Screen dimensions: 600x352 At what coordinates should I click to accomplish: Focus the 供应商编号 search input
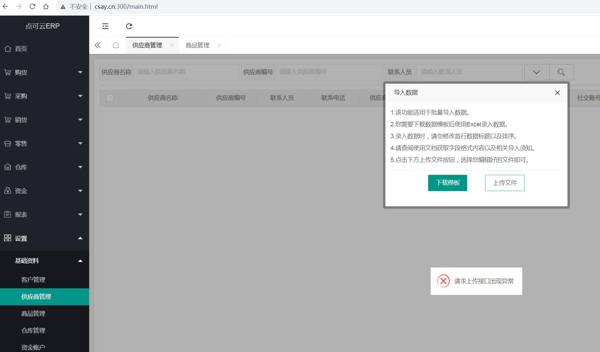click(328, 72)
